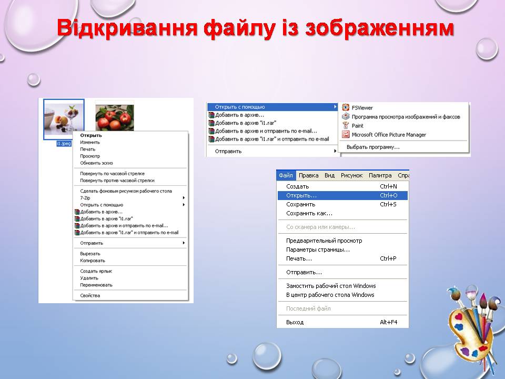Expand highlighted Открыть с помощью in top-right menu
505x379 pixels.
point(335,107)
